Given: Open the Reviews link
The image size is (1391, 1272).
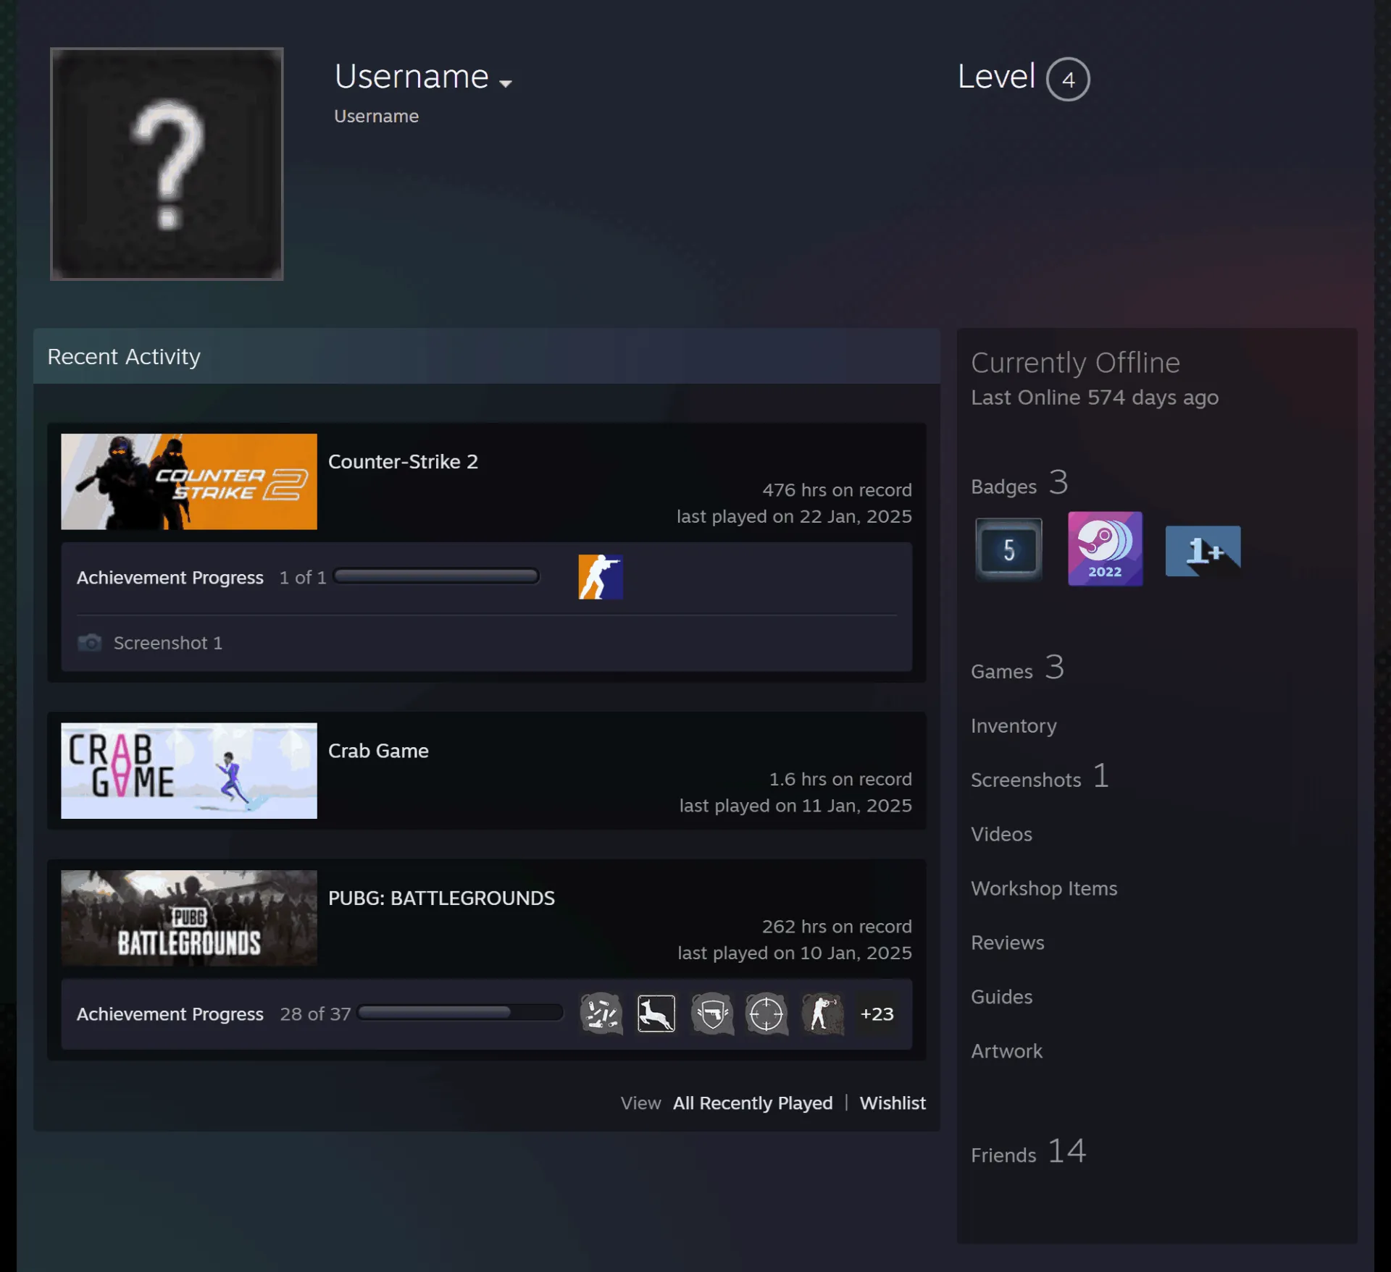Looking at the screenshot, I should pyautogui.click(x=1007, y=943).
